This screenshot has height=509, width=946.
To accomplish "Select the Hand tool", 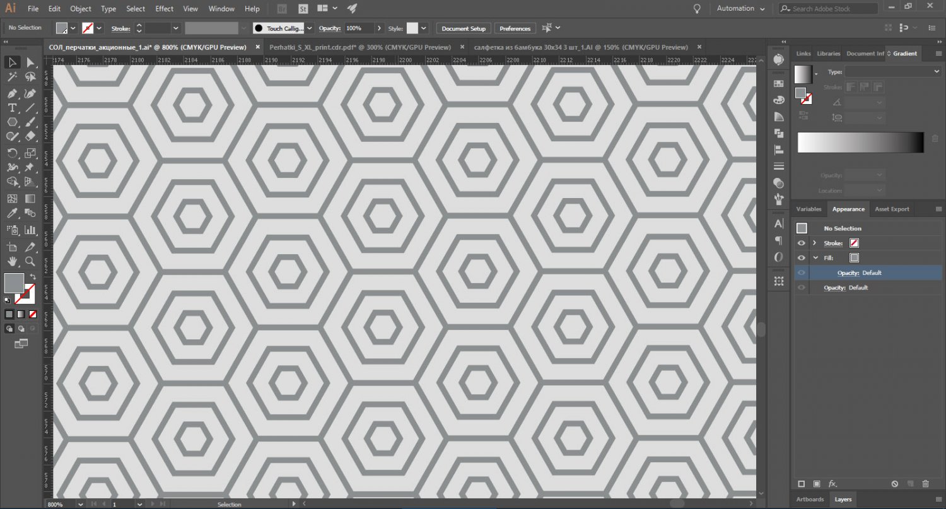I will 12,261.
